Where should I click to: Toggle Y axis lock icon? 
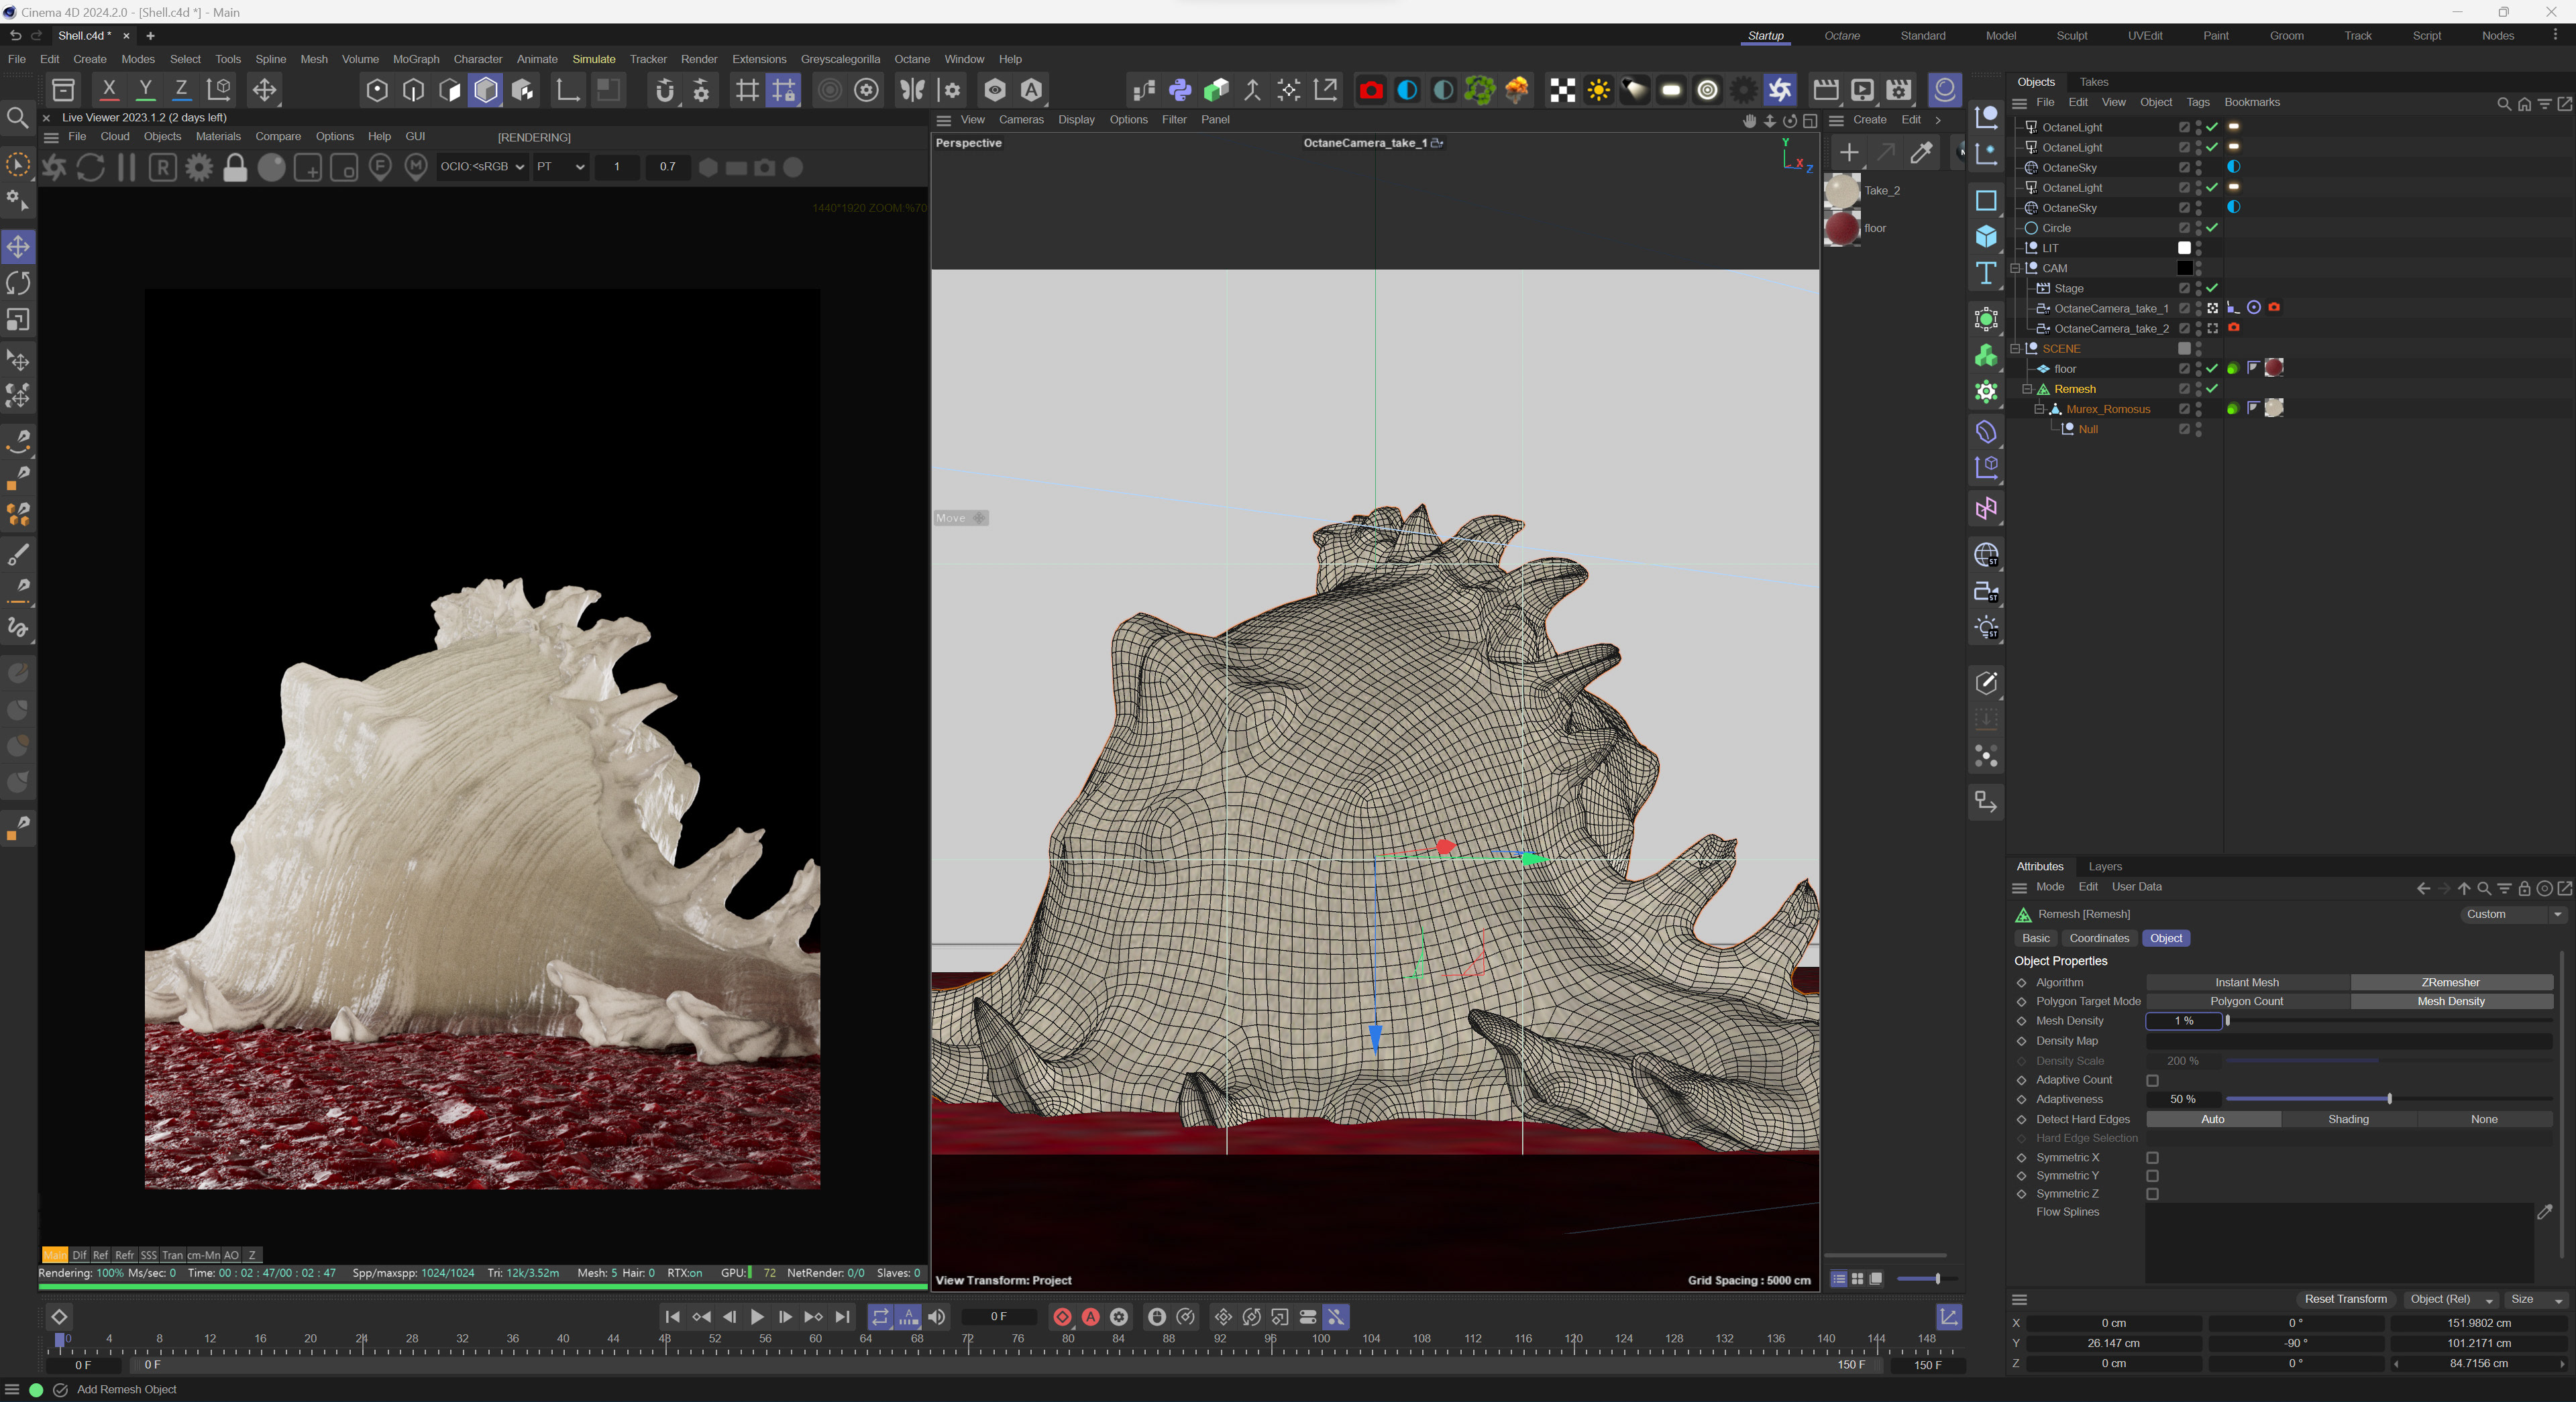click(x=145, y=90)
